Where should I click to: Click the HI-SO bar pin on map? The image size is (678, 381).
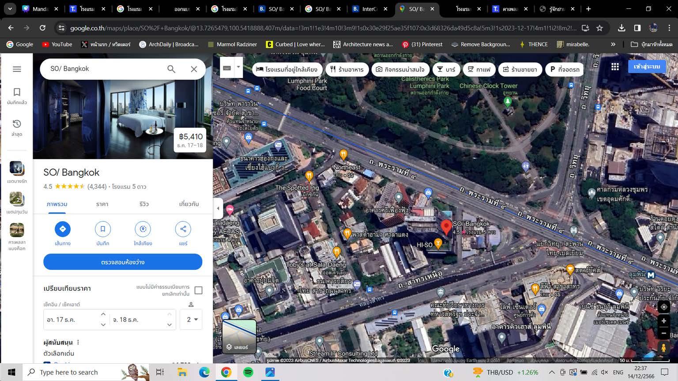click(x=438, y=243)
